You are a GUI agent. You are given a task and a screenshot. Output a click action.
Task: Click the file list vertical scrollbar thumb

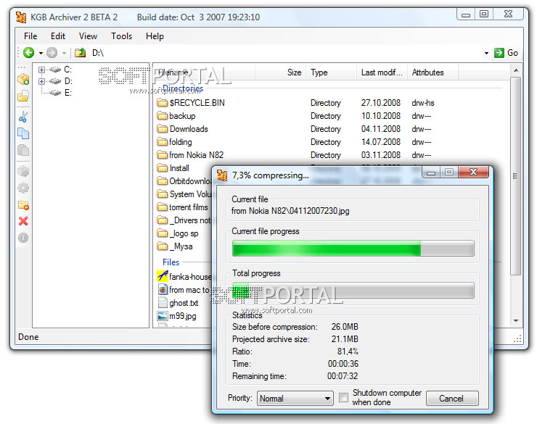point(515,176)
